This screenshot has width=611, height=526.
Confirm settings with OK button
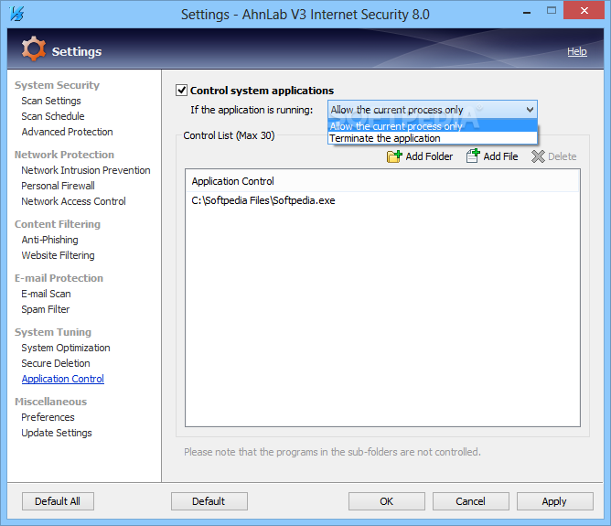(387, 501)
